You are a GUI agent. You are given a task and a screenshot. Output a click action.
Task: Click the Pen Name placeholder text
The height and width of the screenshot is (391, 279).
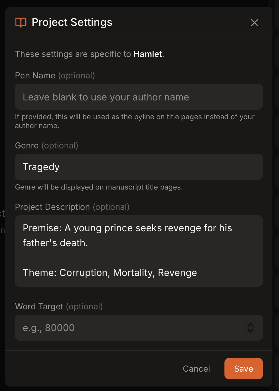106,97
